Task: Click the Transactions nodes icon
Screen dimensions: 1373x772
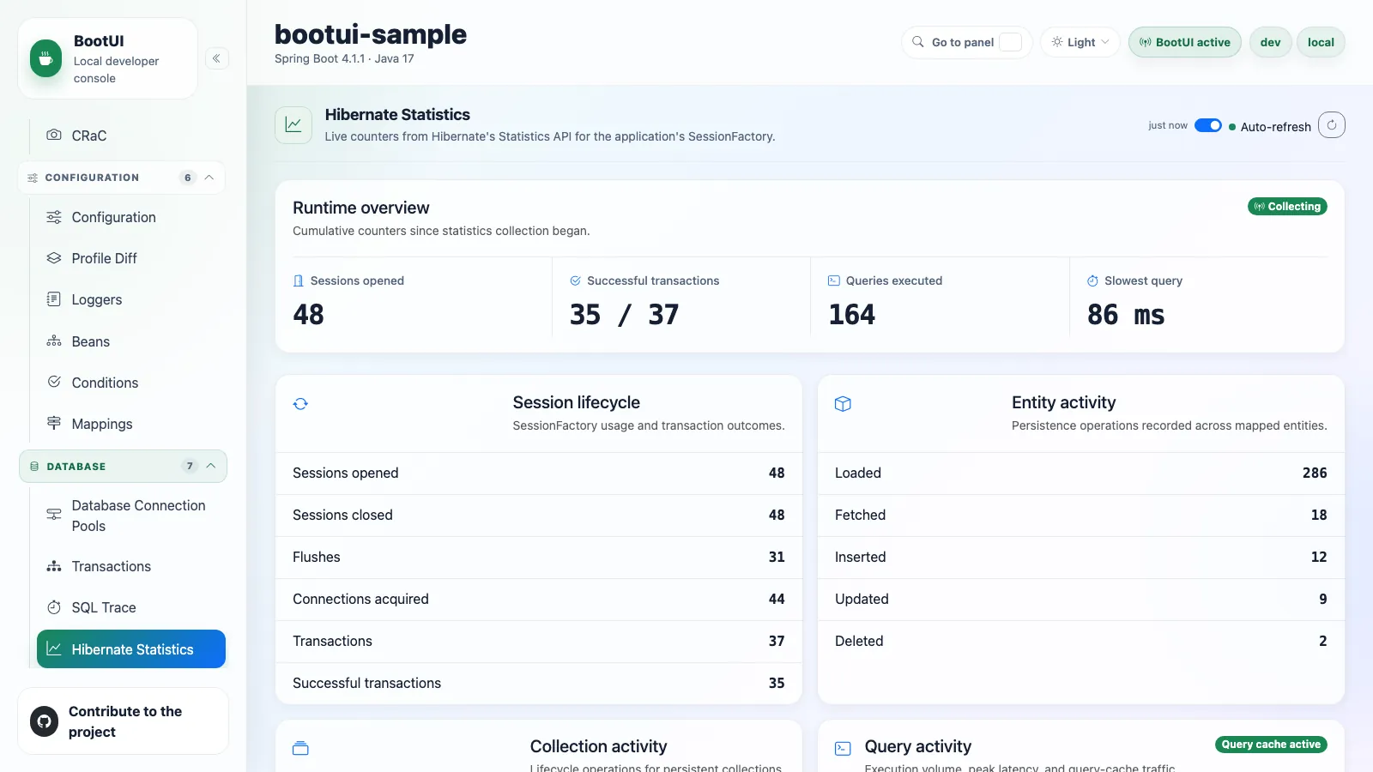Action: pos(54,566)
